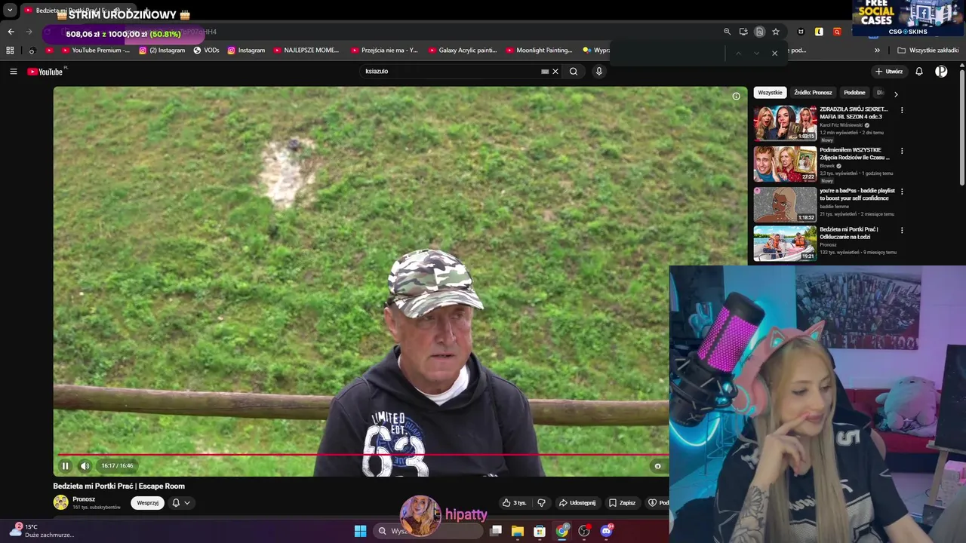Screen dimensions: 966x543
Task: Open options menu for ZDRADZIŁA SWÓJ SEKRET
Action: coord(902,110)
